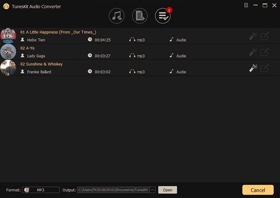
Task: Open effects wand for Sunshine & Whiskey
Action: click(x=253, y=68)
